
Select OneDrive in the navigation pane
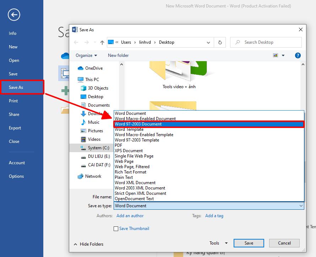[x=90, y=68]
